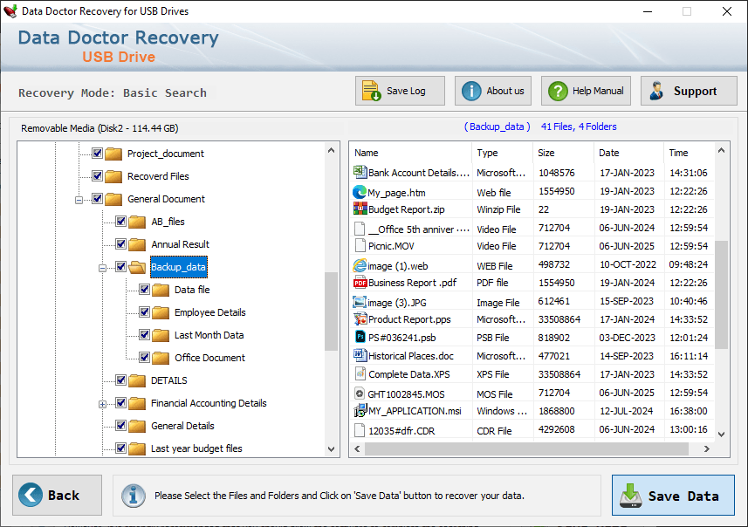Click the file icon of 12035#dfr.CDR
Viewport: 748px width, 527px height.
tap(360, 430)
